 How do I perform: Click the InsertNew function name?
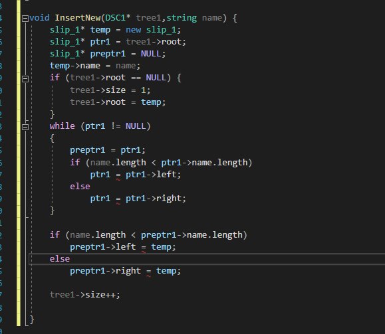78,18
